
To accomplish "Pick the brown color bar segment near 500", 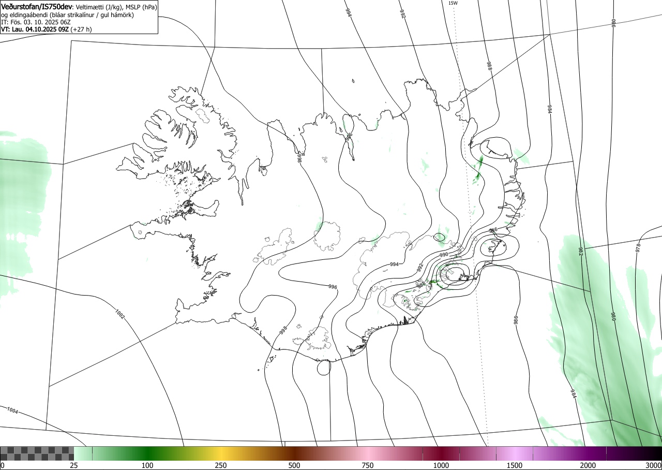I will pyautogui.click(x=294, y=453).
